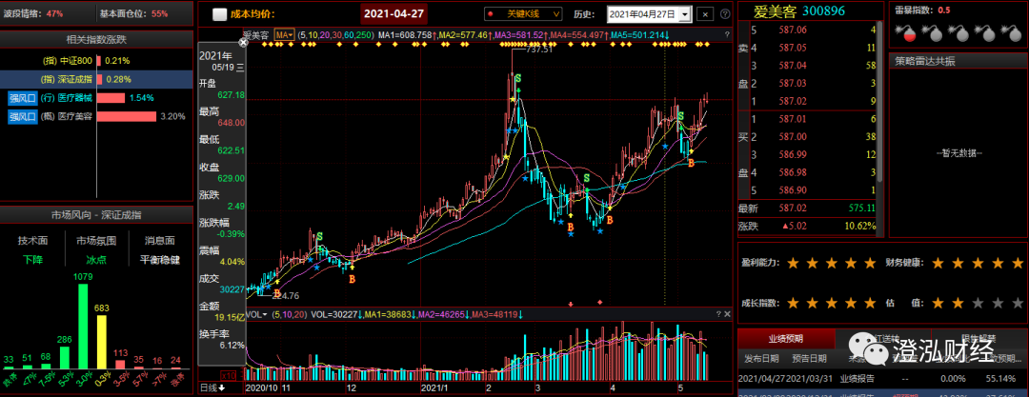Viewport: 1029px width, 397px height.
Task: Open the 关键K线 dropdown
Action: point(523,13)
